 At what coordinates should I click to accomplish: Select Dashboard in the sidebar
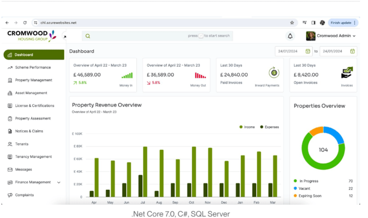pos(34,55)
